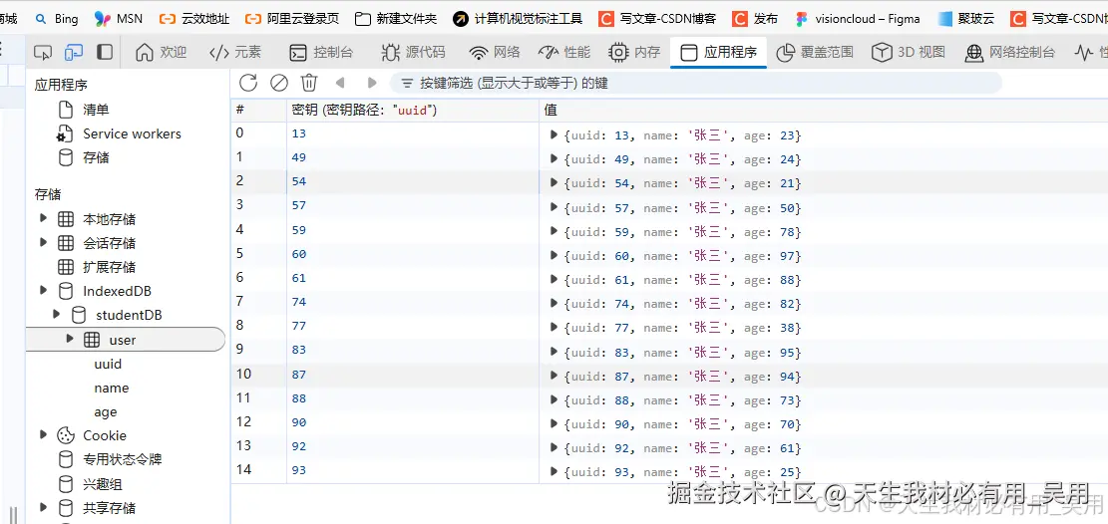This screenshot has width=1108, height=524.
Task: Open the 欢迎 tab
Action: click(162, 52)
